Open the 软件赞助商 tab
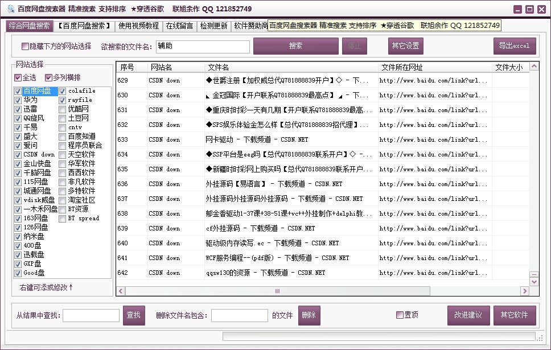 (250, 26)
